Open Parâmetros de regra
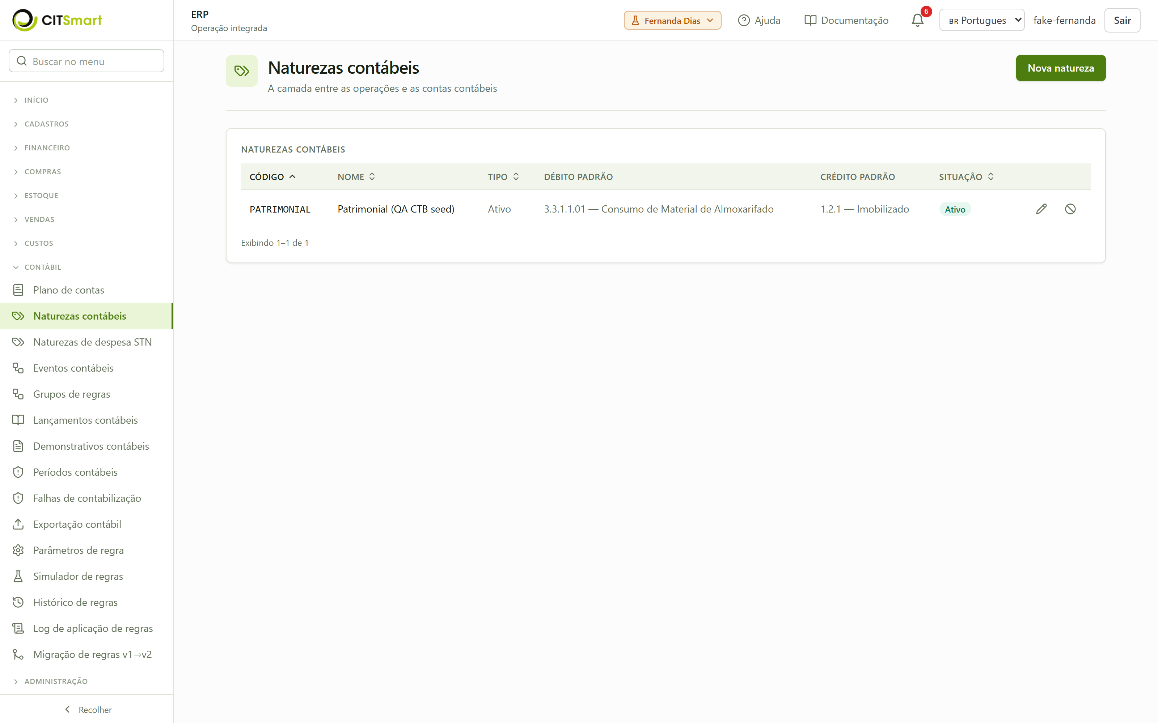Viewport: 1158px width, 723px height. pos(86,550)
